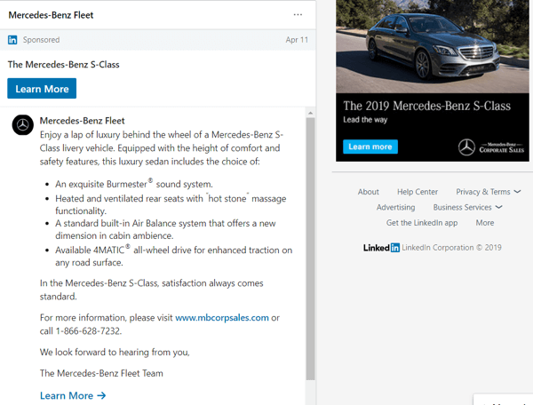The image size is (533, 405).
Task: Click the LinkedIn logo in footer
Action: [381, 248]
